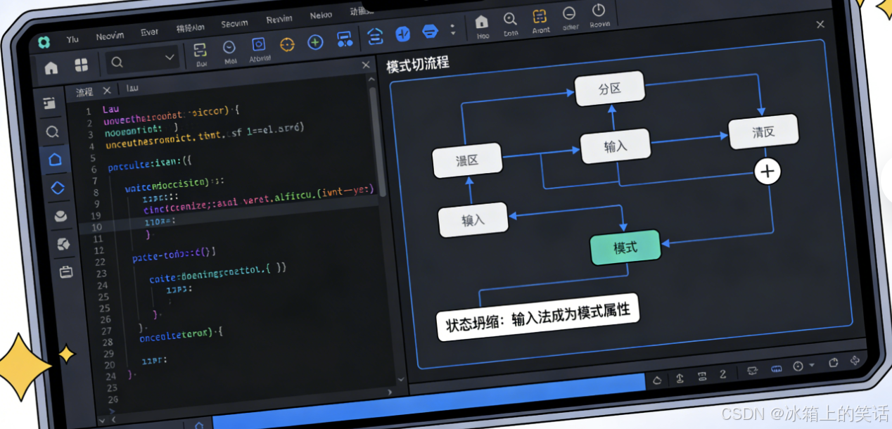892x429 pixels.
Task: Select the top-right 输入 diagram node
Action: click(615, 146)
